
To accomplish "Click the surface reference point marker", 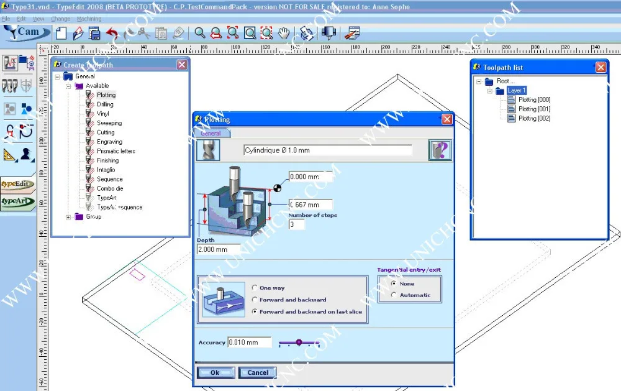I will [x=277, y=188].
